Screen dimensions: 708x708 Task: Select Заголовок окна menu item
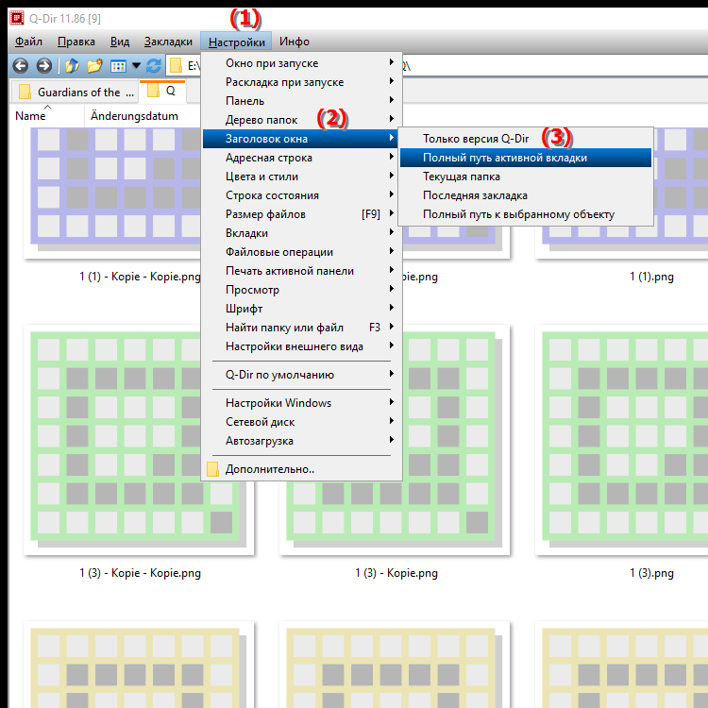[x=301, y=139]
